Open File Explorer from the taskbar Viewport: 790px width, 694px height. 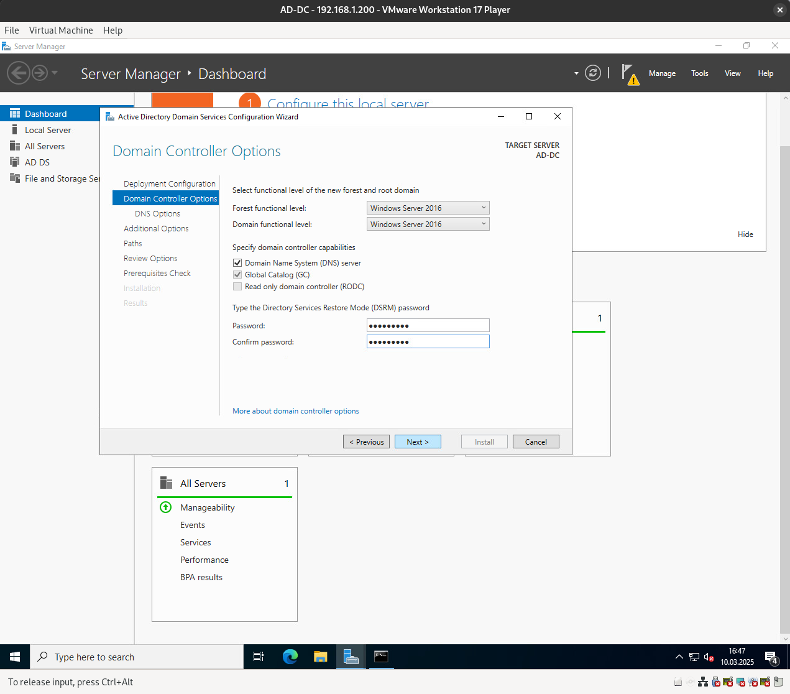320,657
